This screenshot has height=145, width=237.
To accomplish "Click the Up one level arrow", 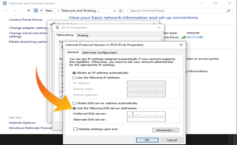I will [29, 10].
